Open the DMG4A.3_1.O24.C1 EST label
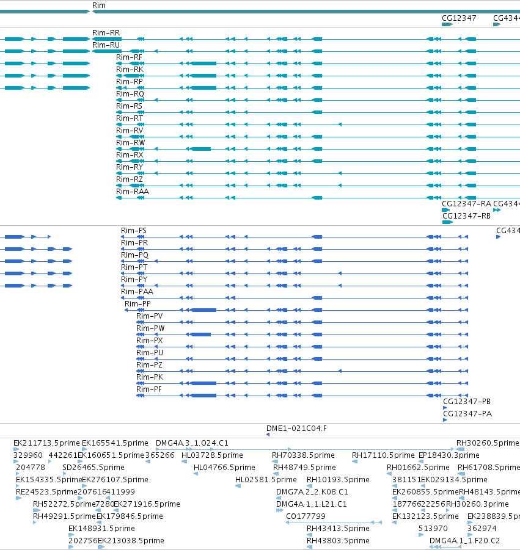 click(x=192, y=443)
